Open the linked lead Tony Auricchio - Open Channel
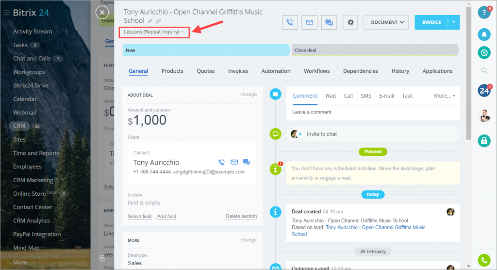The height and width of the screenshot is (270, 497). 376,227
